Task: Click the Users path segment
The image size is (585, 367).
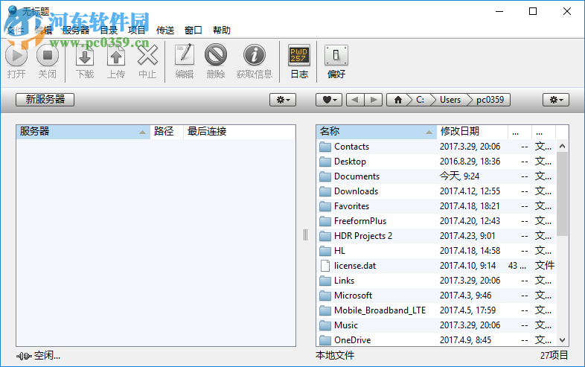Action: [x=450, y=100]
